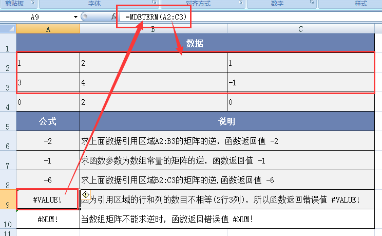
Task: Select row 10 header
Action: pos(8,219)
